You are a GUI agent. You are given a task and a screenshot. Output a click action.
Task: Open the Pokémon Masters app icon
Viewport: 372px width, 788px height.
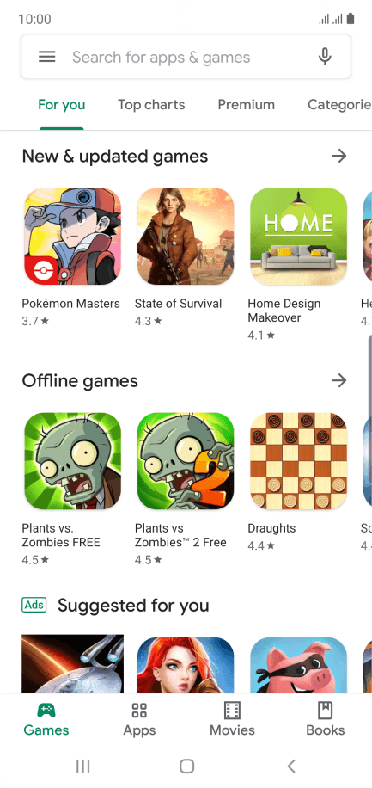[73, 237]
